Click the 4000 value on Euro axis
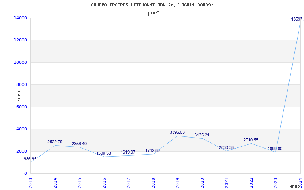Screen dimensions: 304x190 coord(22,129)
